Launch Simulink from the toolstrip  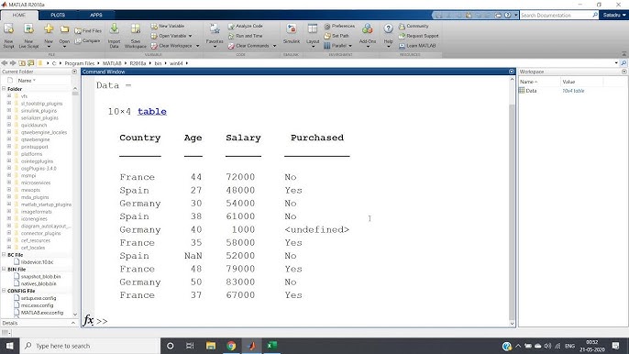coord(292,29)
